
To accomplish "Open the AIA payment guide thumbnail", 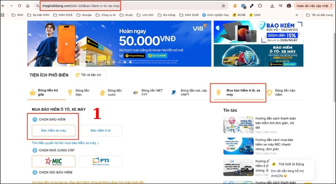I will [x=238, y=125].
